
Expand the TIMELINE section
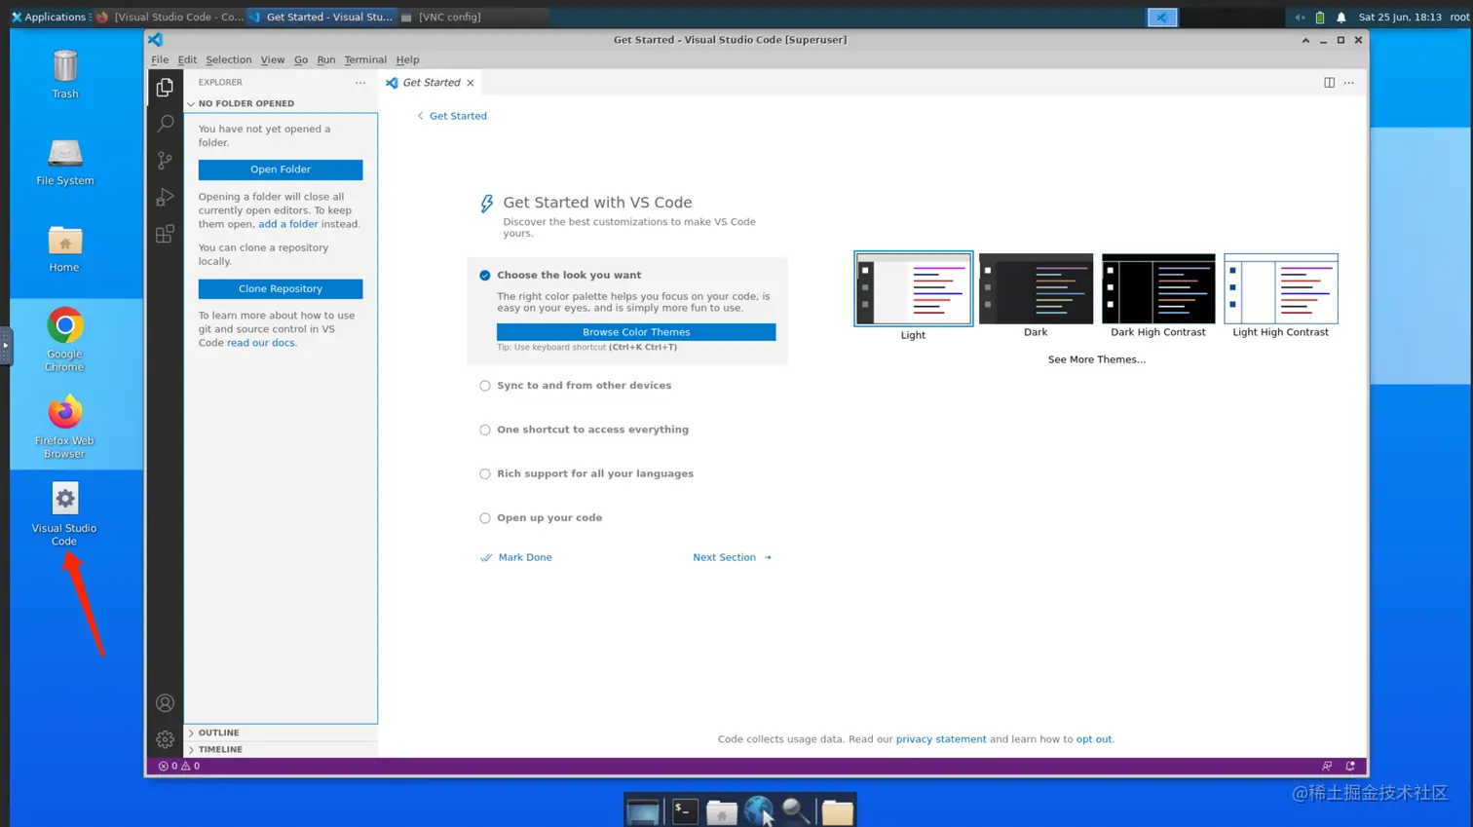point(281,749)
